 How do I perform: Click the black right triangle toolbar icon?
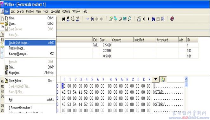pos(148,19)
